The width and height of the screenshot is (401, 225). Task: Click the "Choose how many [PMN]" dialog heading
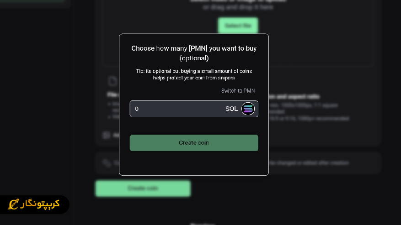[193, 48]
